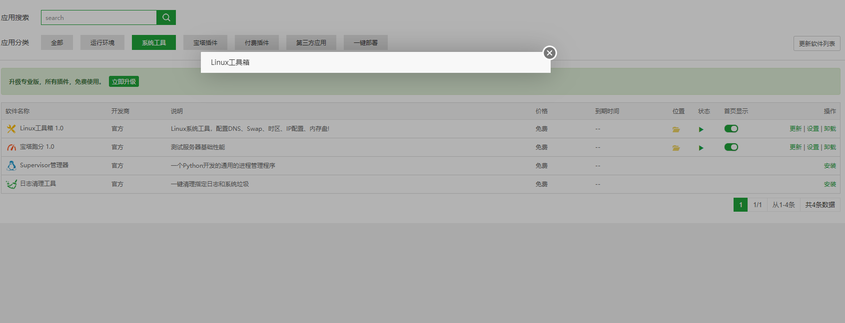Click the 到期时间 column header
The image size is (845, 323).
pyautogui.click(x=607, y=111)
